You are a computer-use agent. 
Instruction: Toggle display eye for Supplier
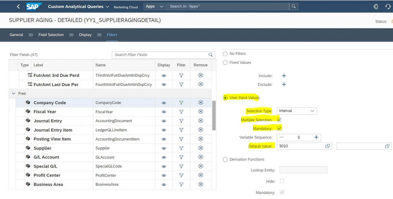163,148
